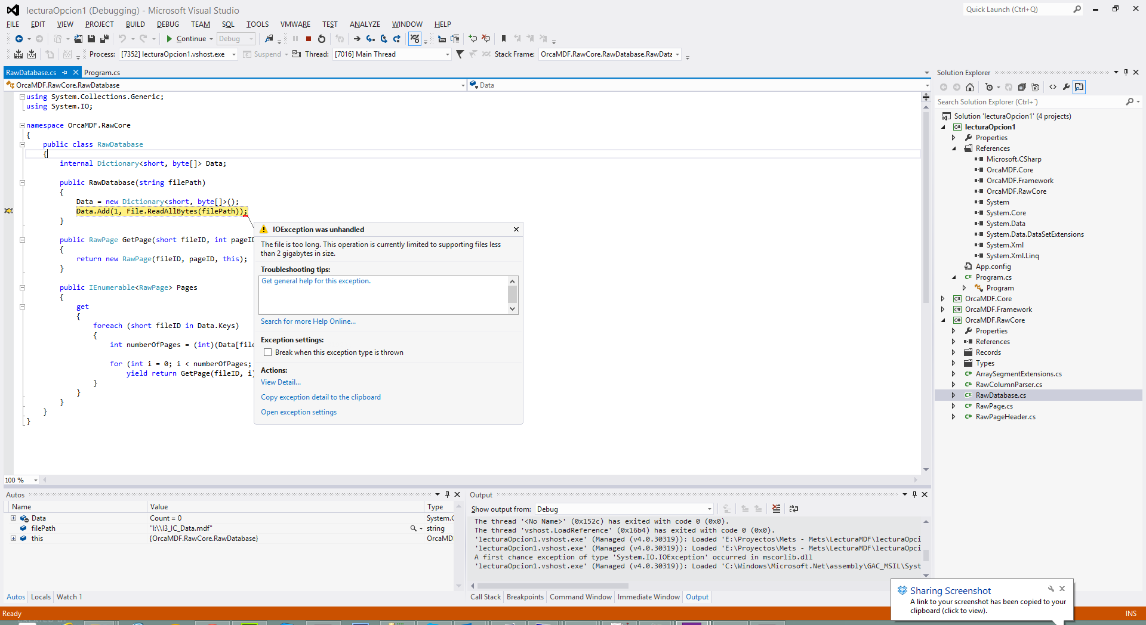Click Pending Changes Filter clock icon
This screenshot has width=1146, height=625.
(x=989, y=87)
